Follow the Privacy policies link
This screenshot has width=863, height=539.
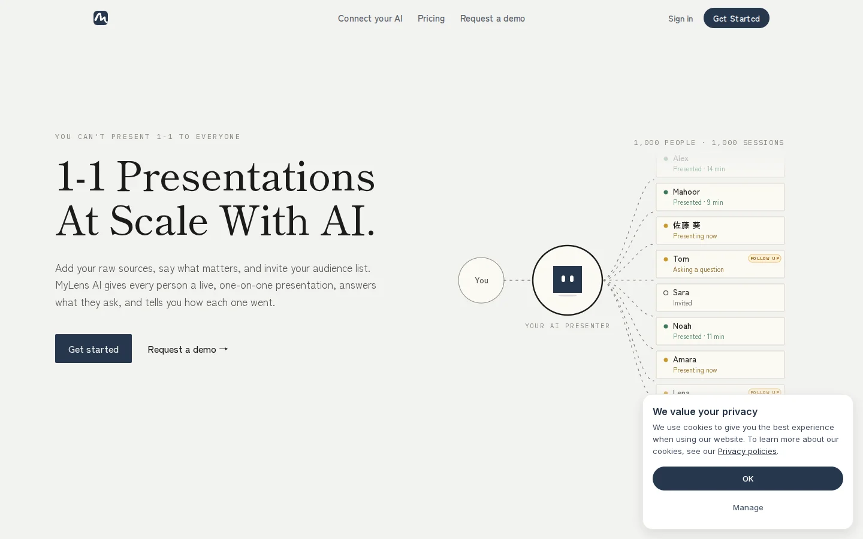coord(747,452)
